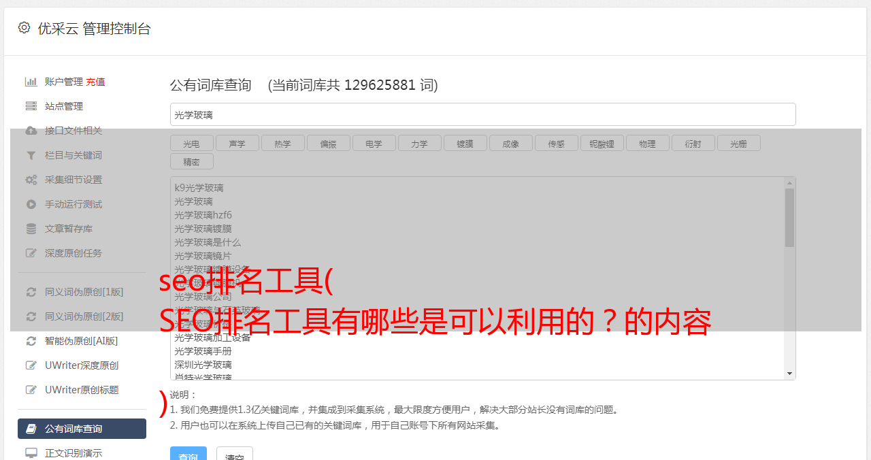Select k9光学玻璃 in the results list
Viewport: 871px width, 460px height.
199,188
